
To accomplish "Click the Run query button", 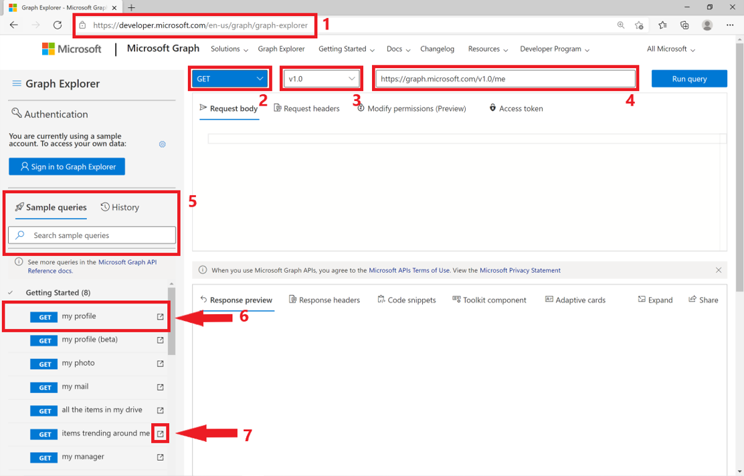I will point(689,78).
